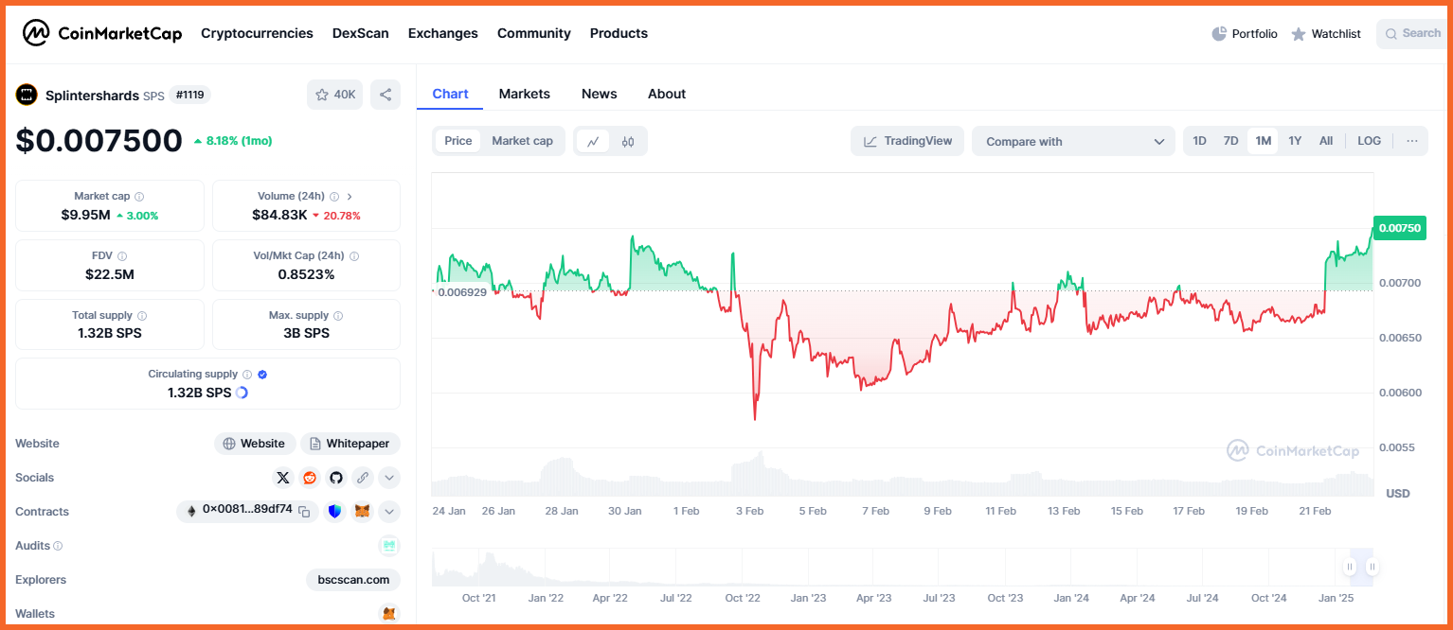Image resolution: width=1453 pixels, height=630 pixels.
Task: Set chart range to All
Action: (x=1326, y=141)
